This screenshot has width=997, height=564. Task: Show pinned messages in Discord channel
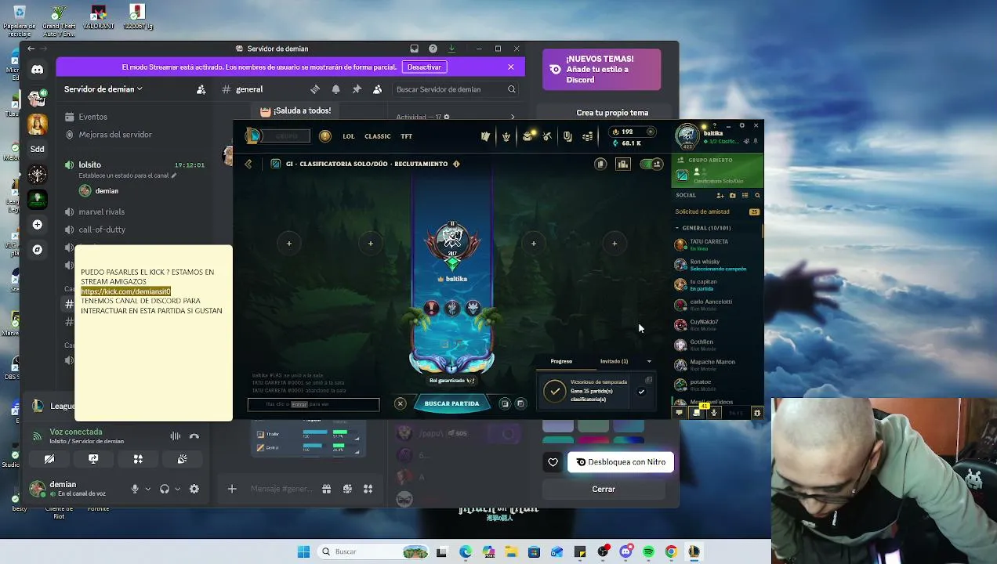click(x=357, y=89)
